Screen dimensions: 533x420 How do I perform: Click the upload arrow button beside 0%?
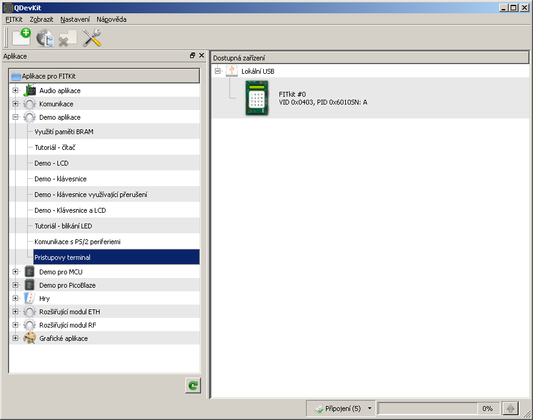coord(510,409)
